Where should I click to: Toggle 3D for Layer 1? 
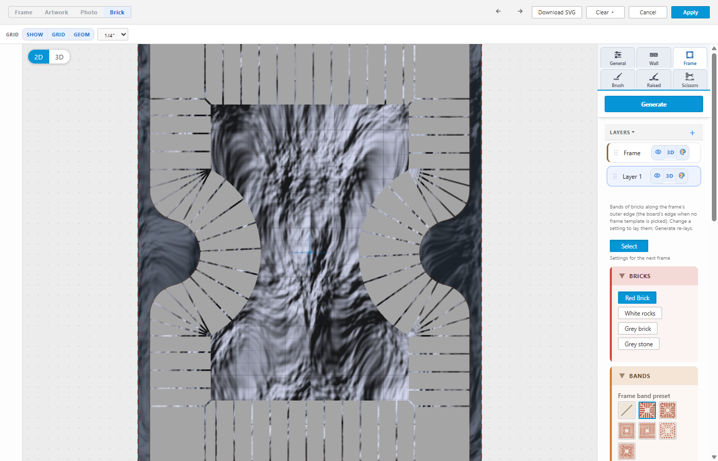tap(669, 176)
